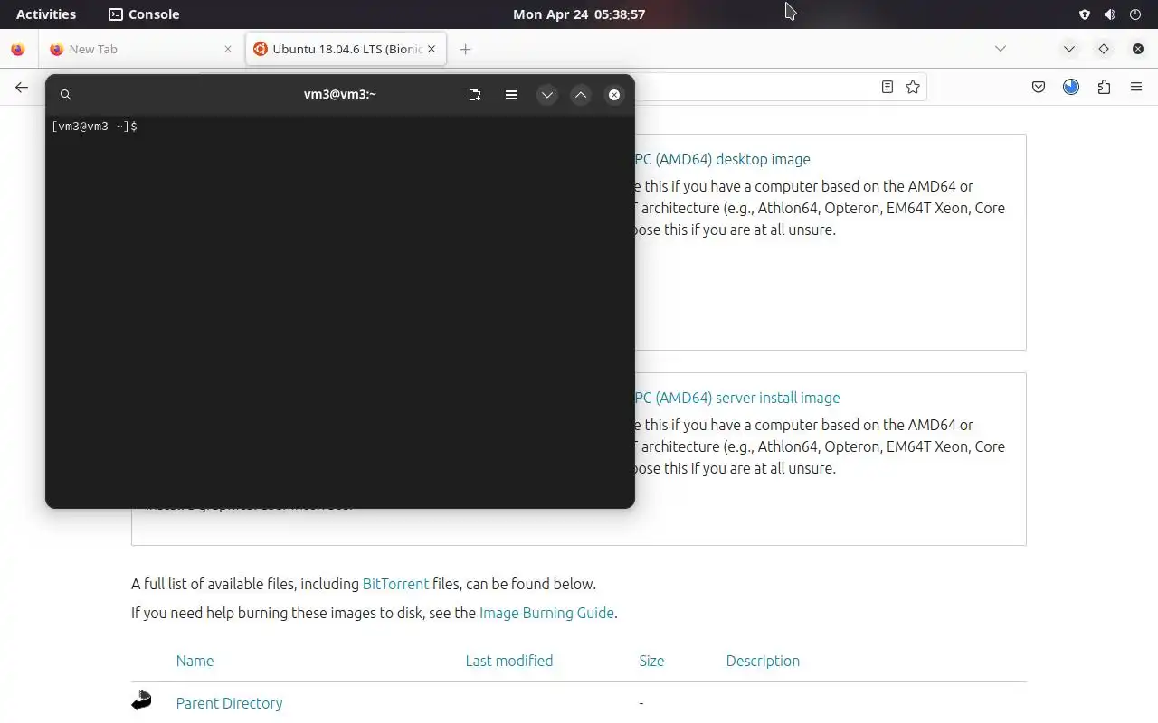The image size is (1158, 723).
Task: Switch to the Ubuntu 18.04.6 LTS tab
Action: click(x=346, y=49)
